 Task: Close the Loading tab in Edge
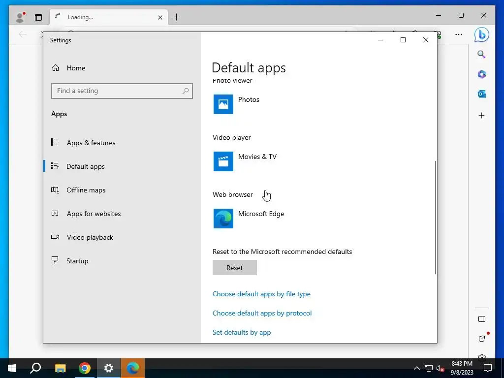160,17
